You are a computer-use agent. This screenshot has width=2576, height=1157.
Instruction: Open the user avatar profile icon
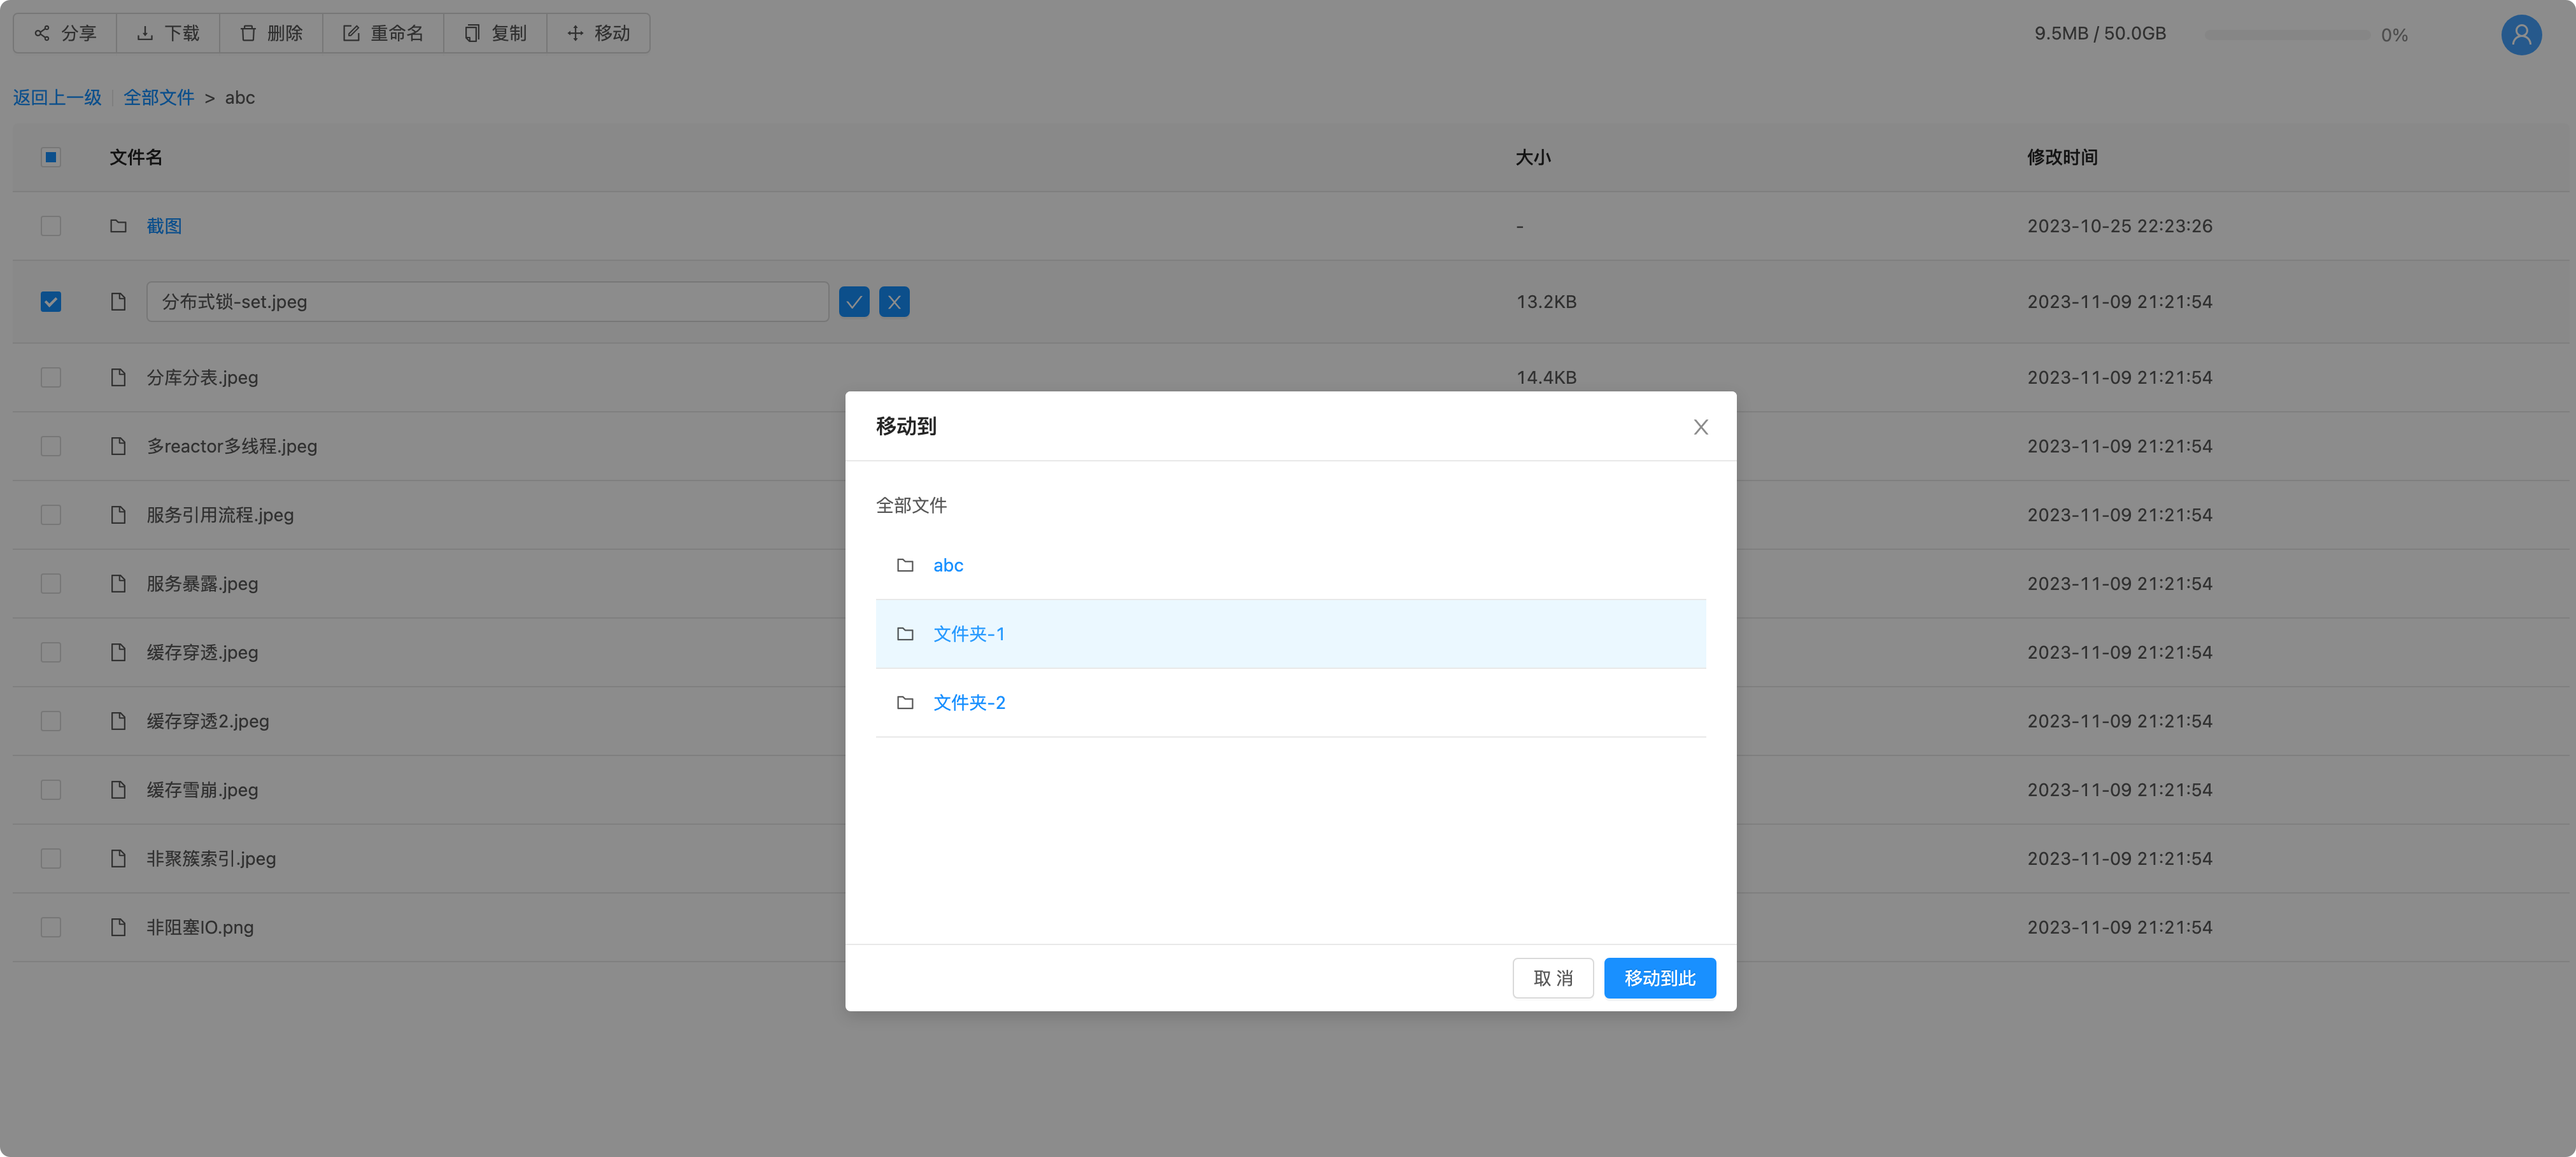[2520, 35]
